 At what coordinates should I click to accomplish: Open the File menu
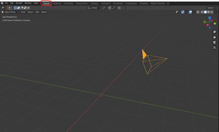pyautogui.click(x=6, y=3)
